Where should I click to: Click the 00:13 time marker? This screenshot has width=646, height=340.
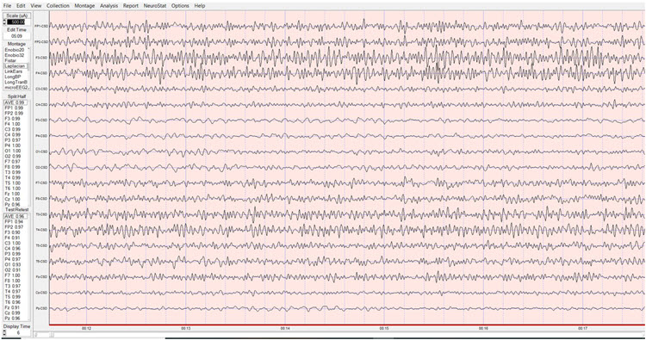coord(186,329)
